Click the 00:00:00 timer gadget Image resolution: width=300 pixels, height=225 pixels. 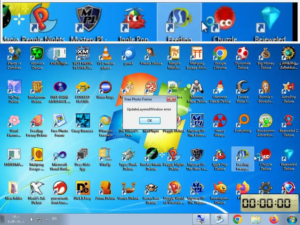click(x=270, y=203)
